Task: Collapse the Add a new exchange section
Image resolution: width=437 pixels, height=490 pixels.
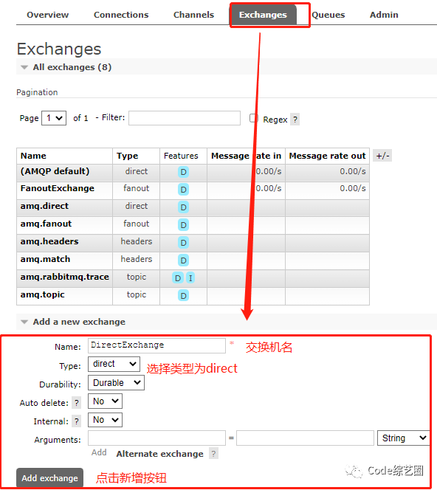Action: (x=73, y=322)
